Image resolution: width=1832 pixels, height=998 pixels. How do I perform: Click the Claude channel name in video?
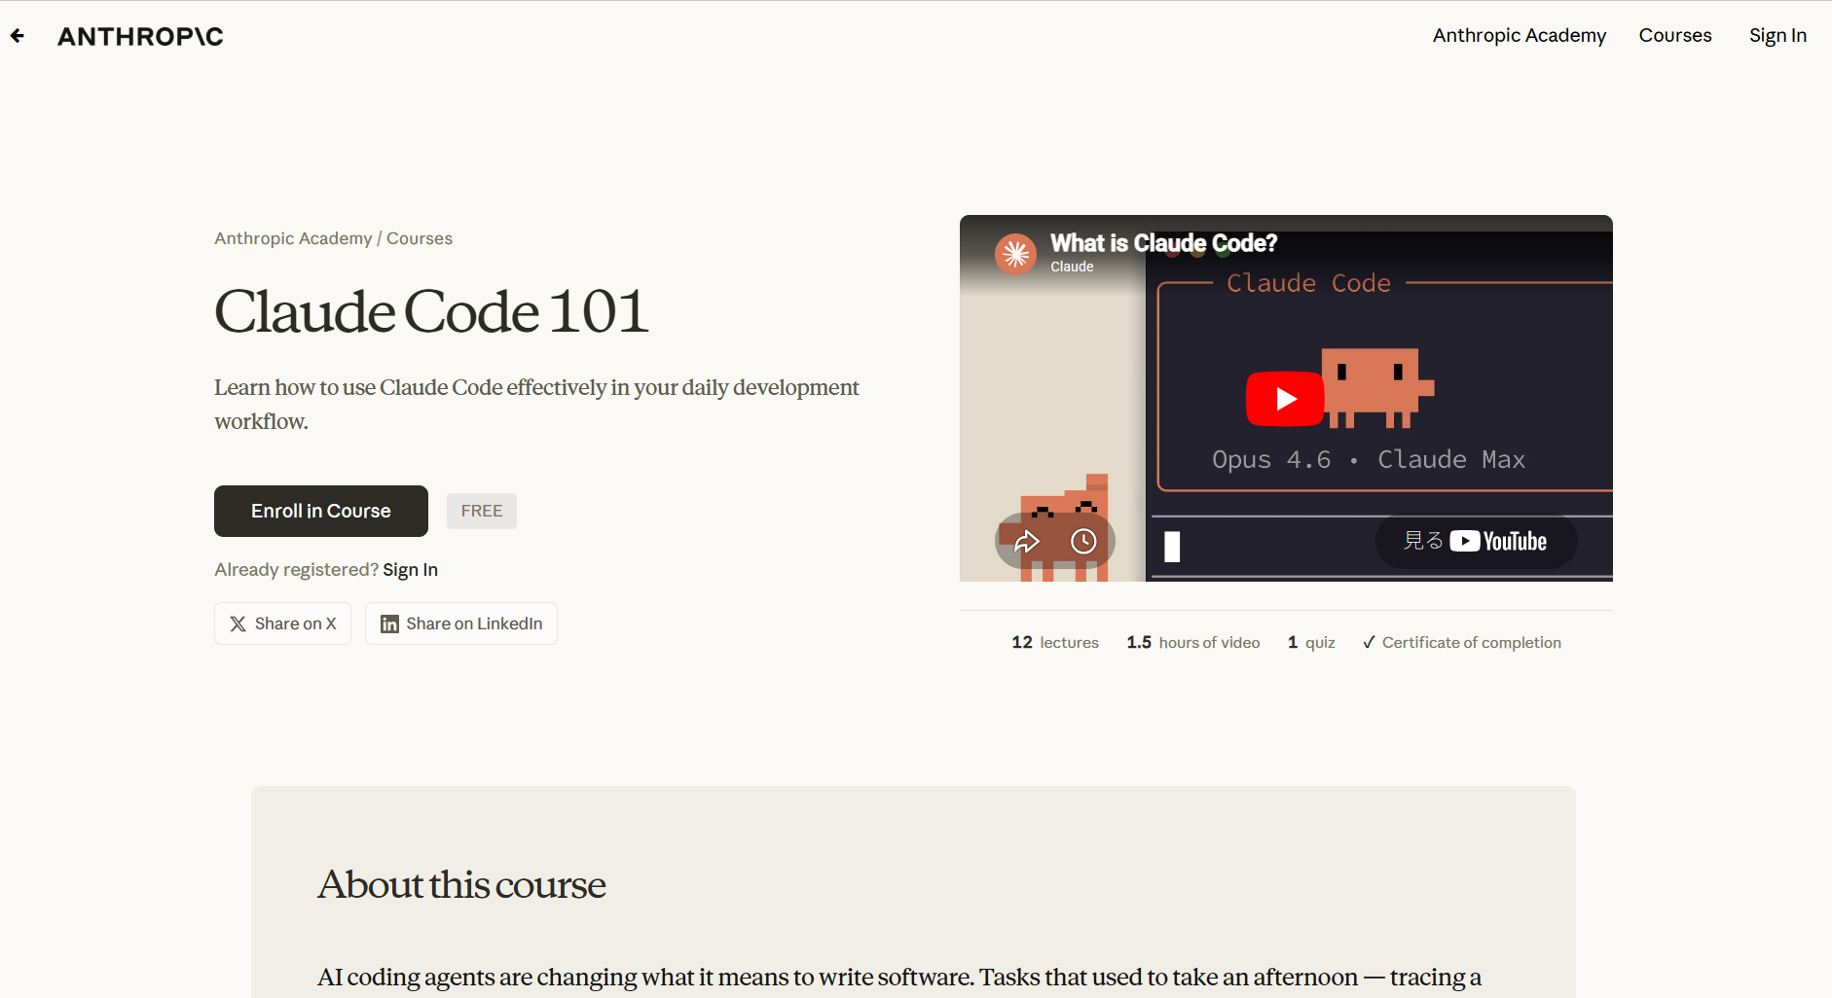pyautogui.click(x=1072, y=267)
